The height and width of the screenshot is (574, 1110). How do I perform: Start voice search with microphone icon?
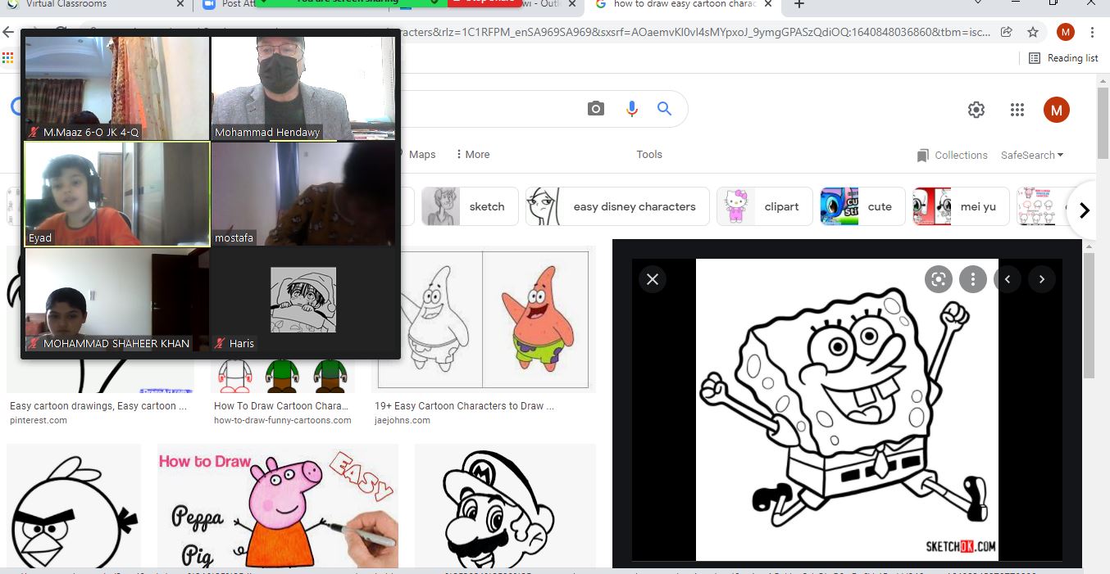631,109
